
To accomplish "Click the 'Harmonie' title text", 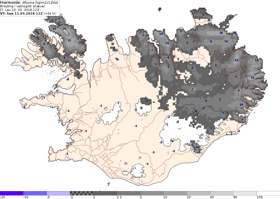I will click(x=10, y=3).
